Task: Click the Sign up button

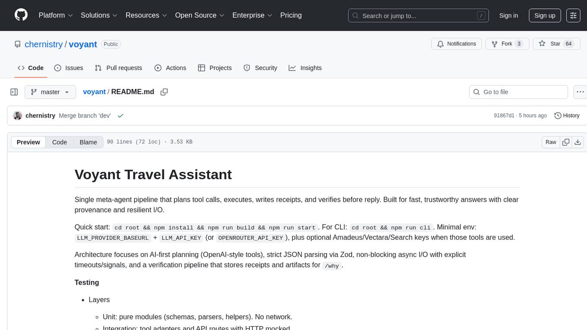Action: click(x=545, y=16)
